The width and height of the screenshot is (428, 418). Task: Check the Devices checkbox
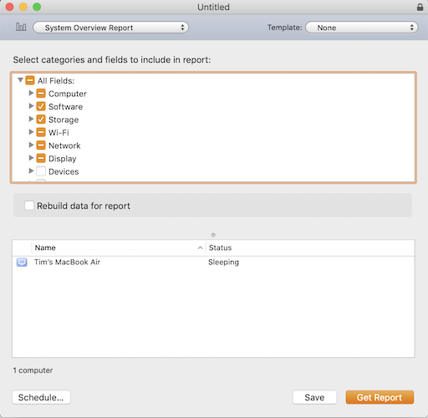[x=41, y=171]
